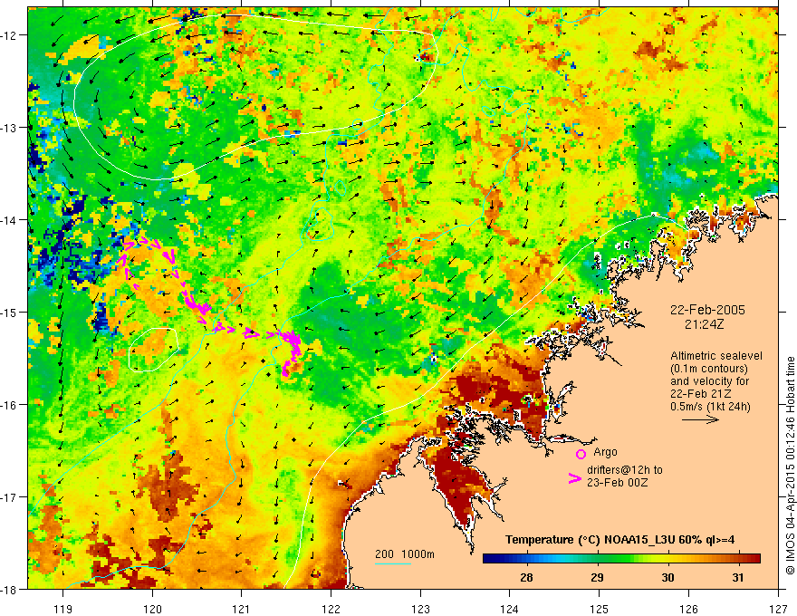The width and height of the screenshot is (797, 616).
Task: Click the 'Temperature (°C) NOAA15_L3U 60% ql>=4' title
Action: [x=619, y=539]
